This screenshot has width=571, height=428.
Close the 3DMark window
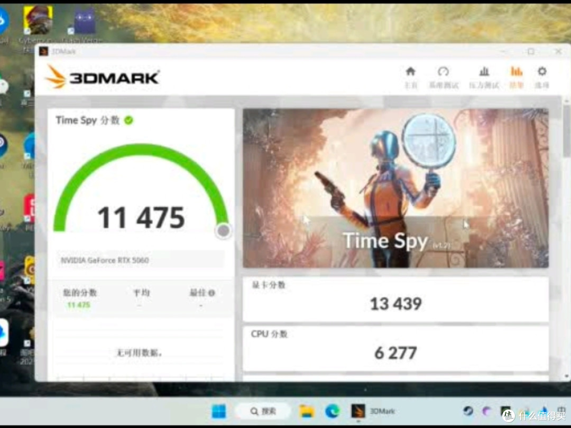558,52
